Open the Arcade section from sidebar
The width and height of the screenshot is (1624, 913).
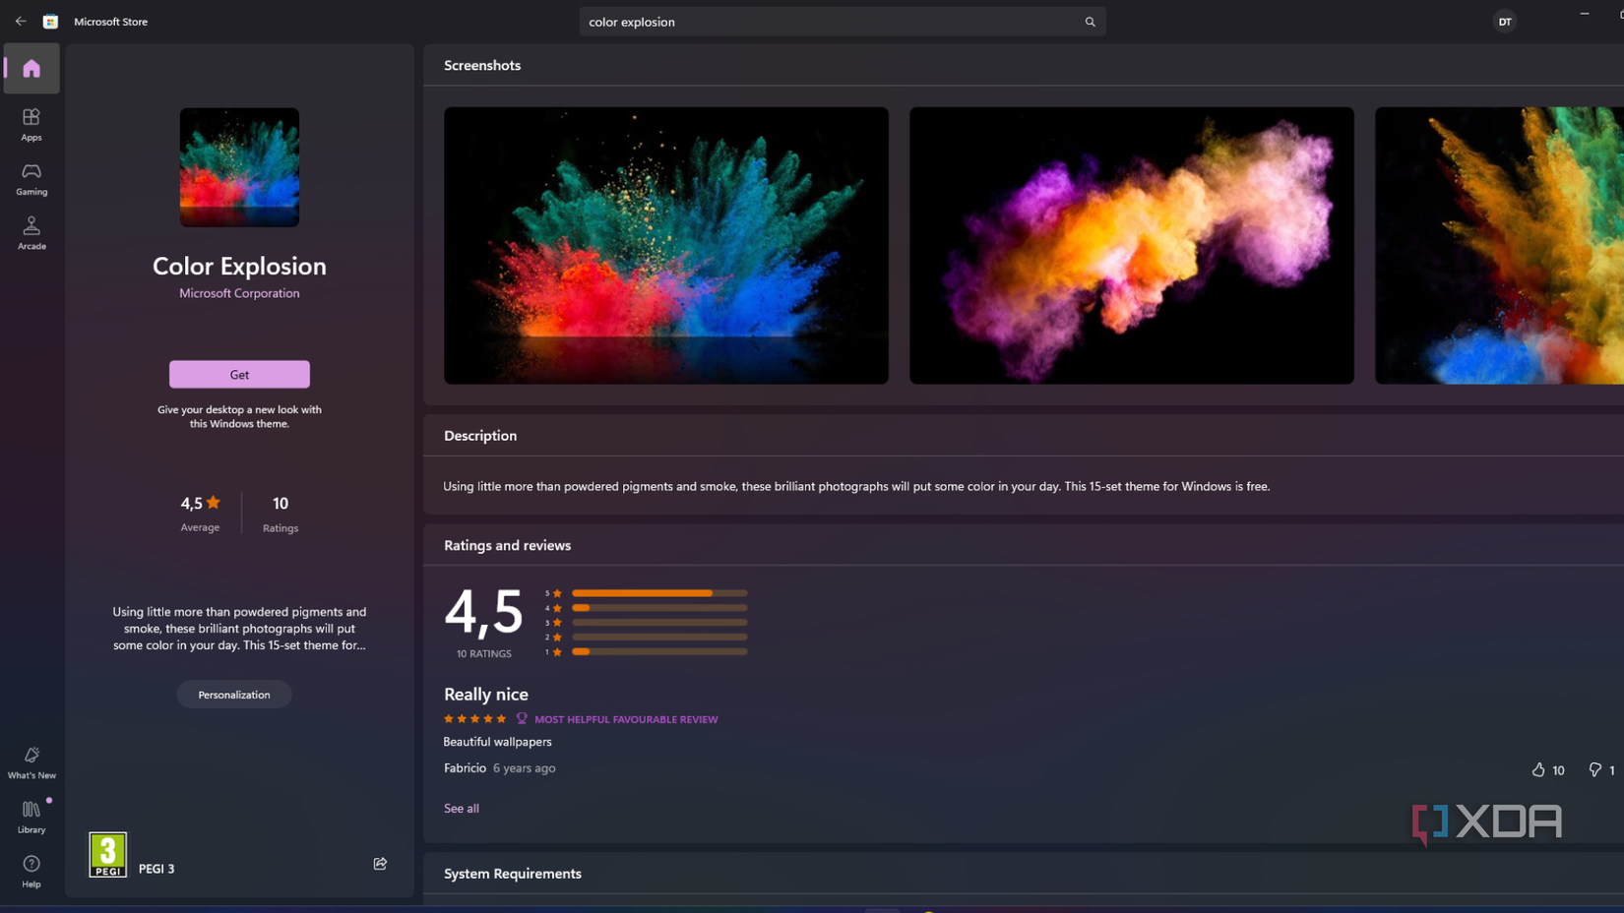point(31,232)
